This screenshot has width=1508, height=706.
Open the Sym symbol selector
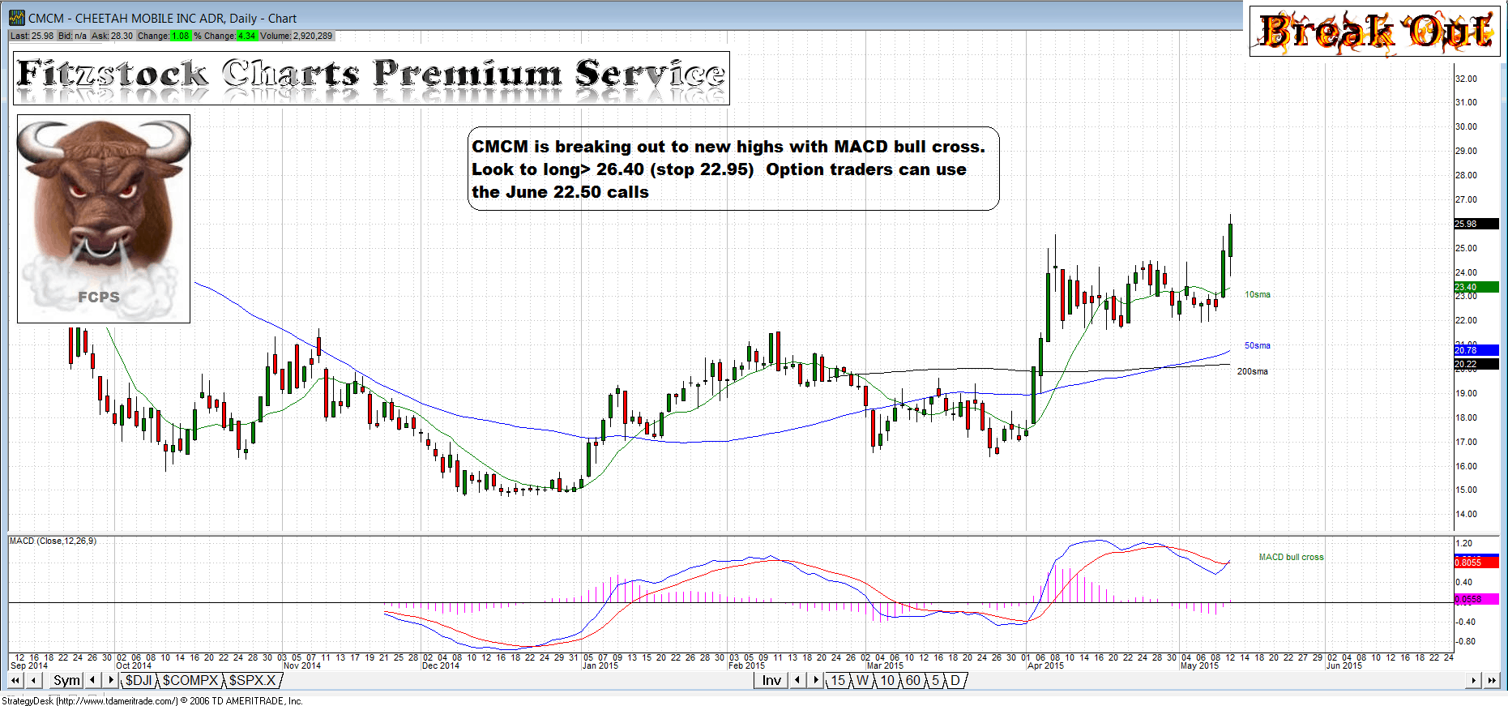(66, 681)
